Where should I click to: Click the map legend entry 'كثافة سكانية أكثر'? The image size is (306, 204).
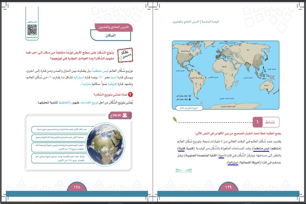pos(184,99)
